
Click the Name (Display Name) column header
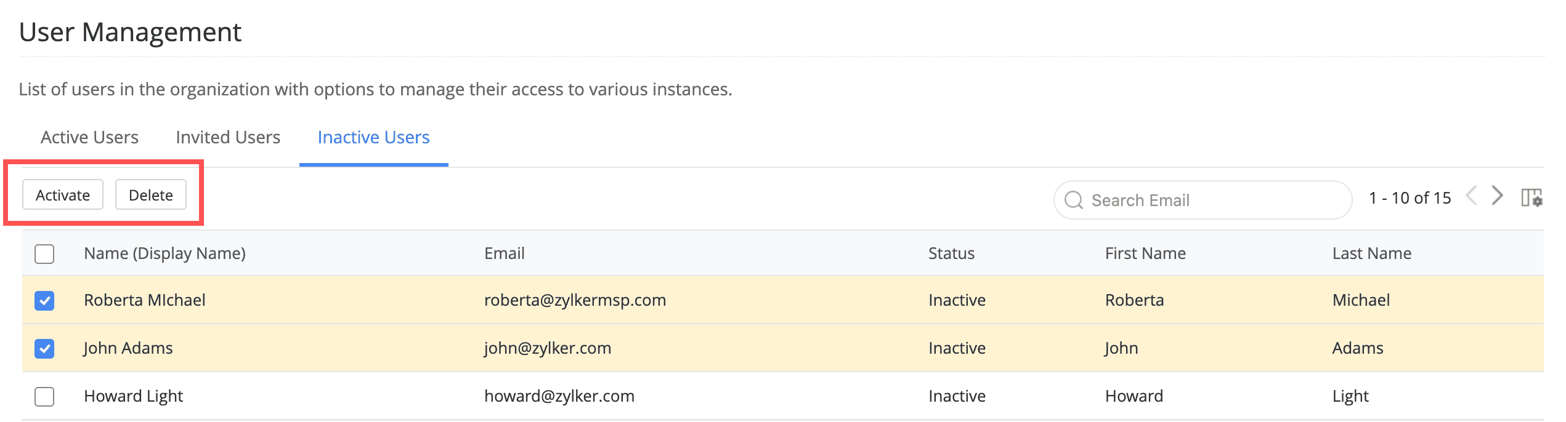[x=164, y=253]
